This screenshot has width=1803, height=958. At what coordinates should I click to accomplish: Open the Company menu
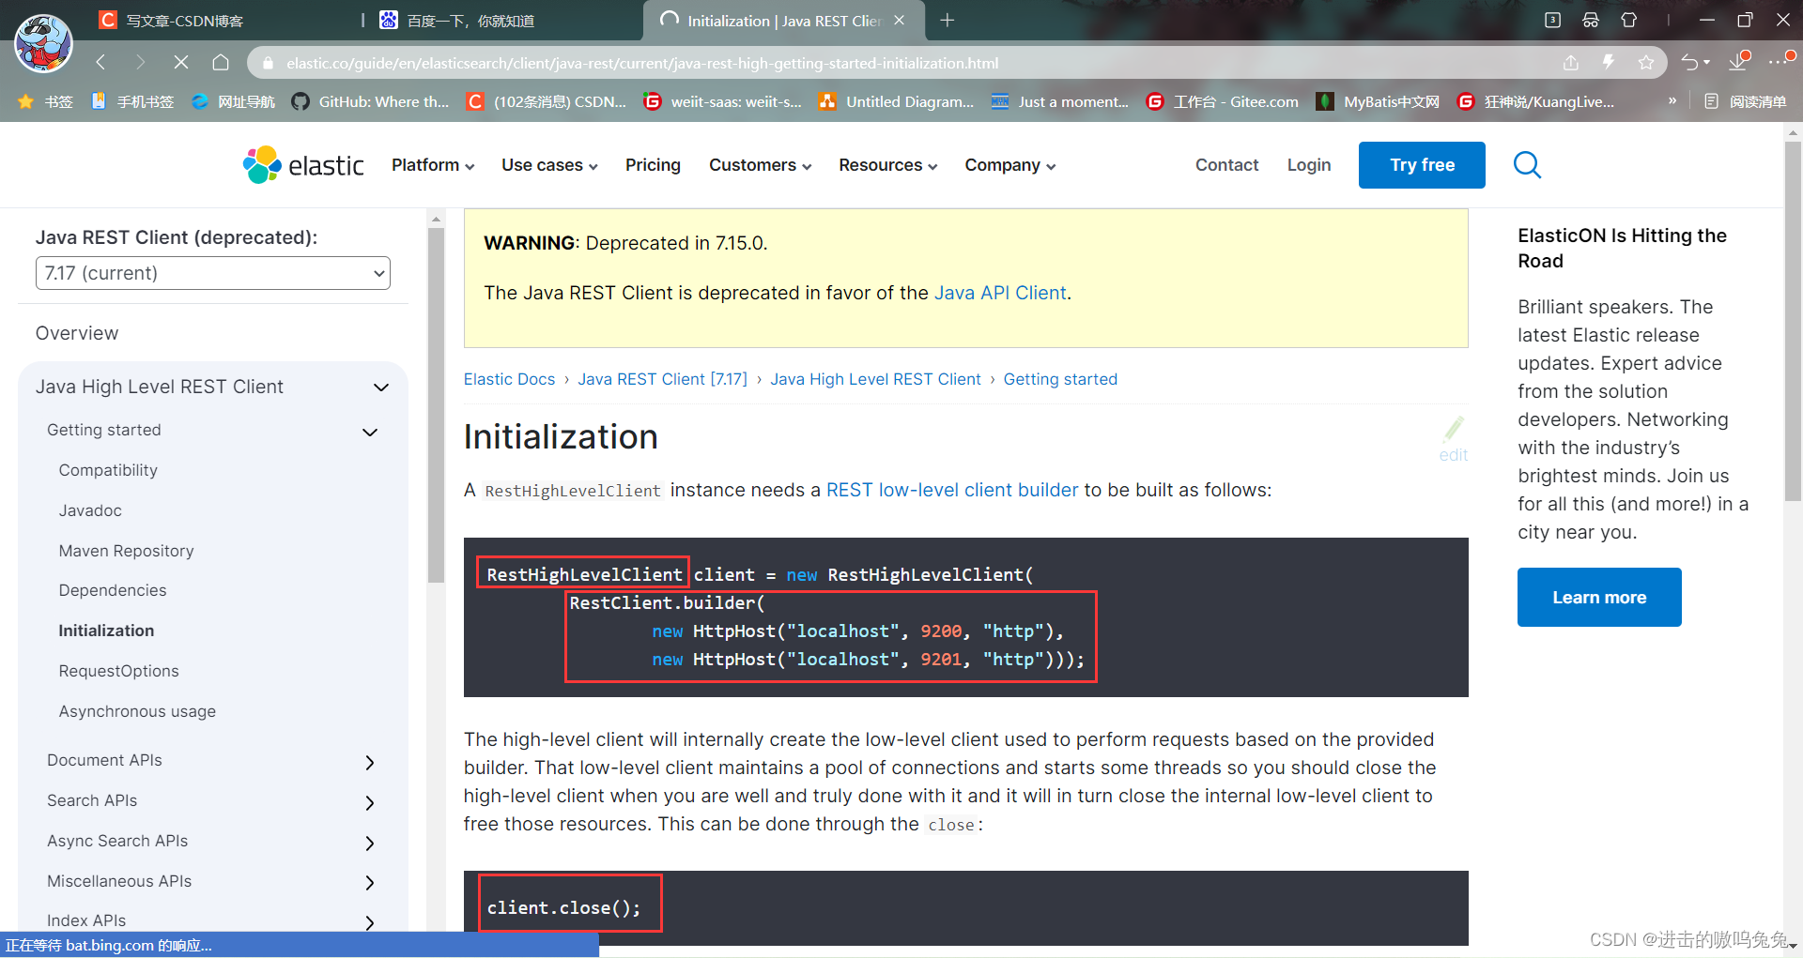[x=1009, y=165]
